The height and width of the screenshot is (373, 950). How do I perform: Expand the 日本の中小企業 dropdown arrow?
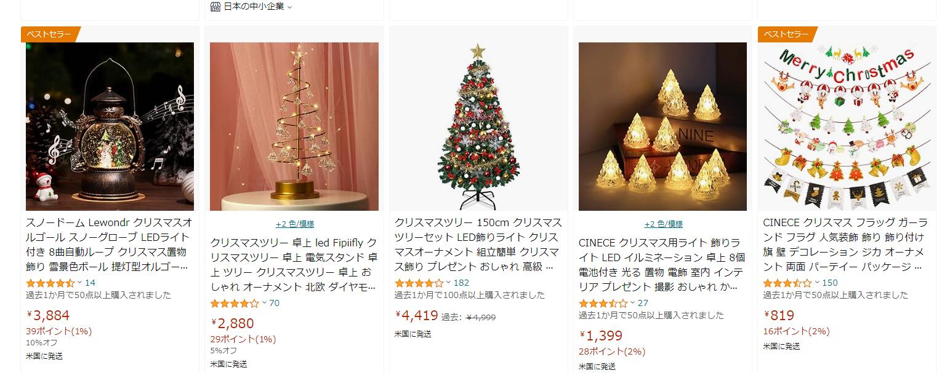[290, 7]
